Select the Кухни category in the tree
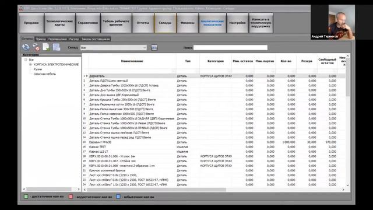This screenshot has height=210, width=373. tap(37, 69)
